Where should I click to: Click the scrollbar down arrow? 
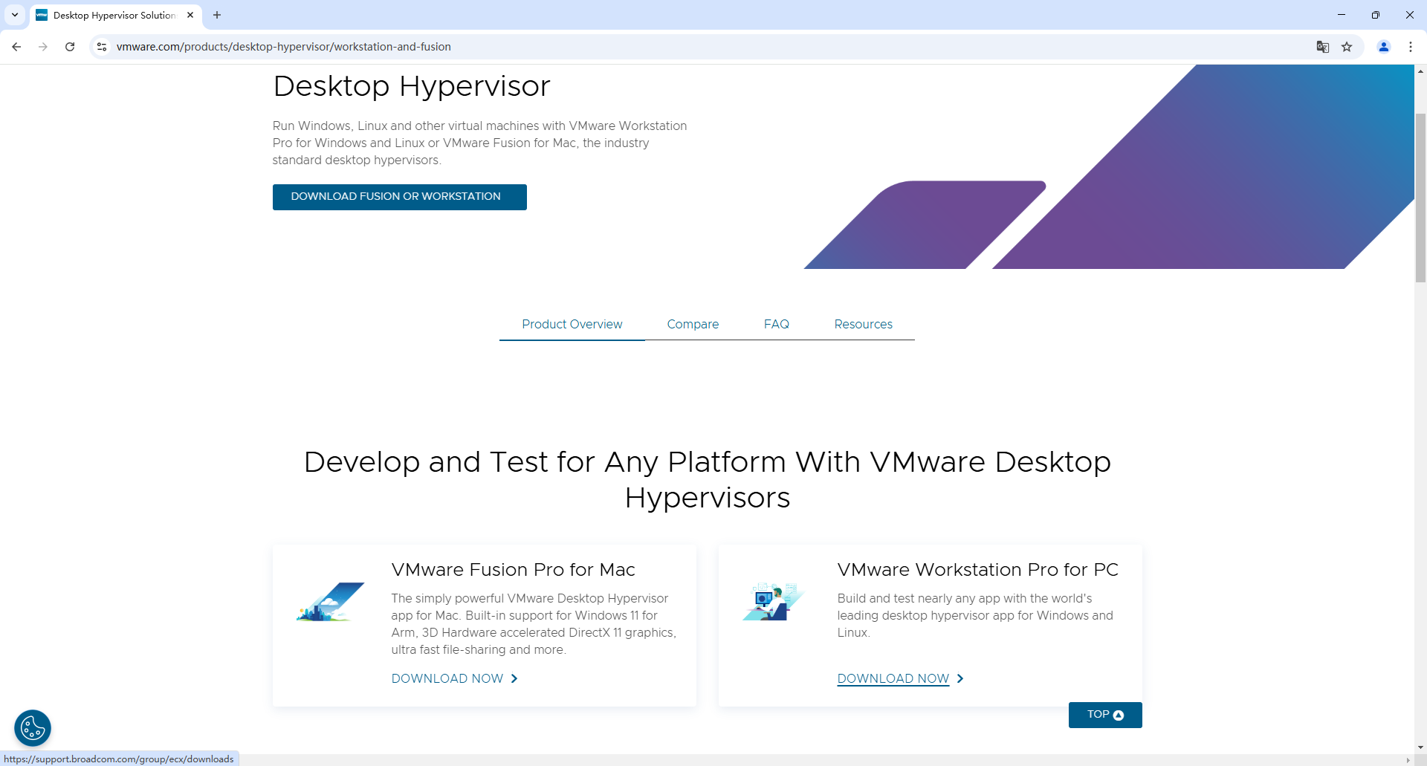[x=1420, y=747]
